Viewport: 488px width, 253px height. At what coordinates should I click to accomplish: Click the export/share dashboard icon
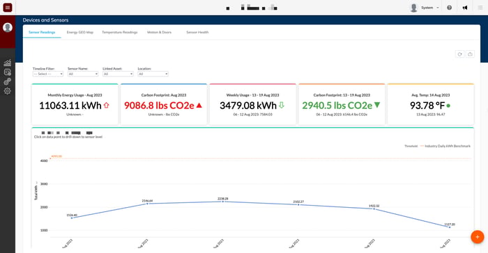(x=470, y=54)
